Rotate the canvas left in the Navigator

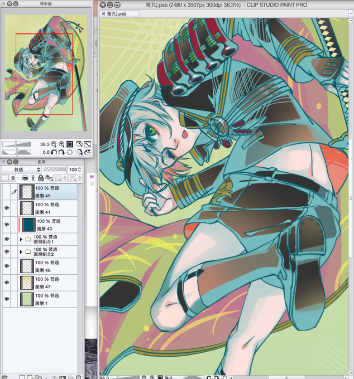point(54,152)
